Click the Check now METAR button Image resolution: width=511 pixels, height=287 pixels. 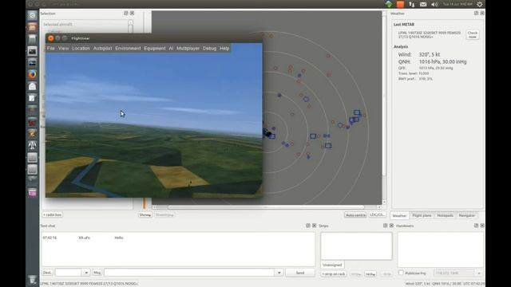tap(472, 34)
